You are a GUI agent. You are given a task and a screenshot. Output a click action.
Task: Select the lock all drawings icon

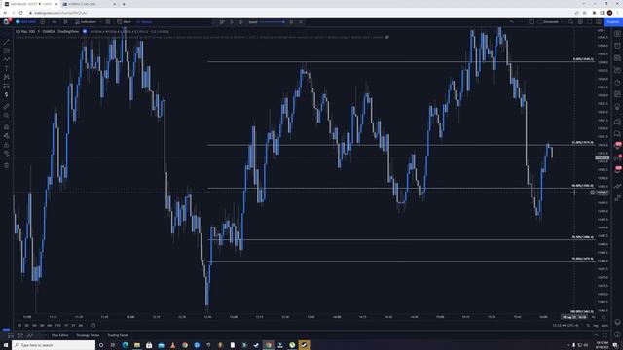(x=7, y=145)
